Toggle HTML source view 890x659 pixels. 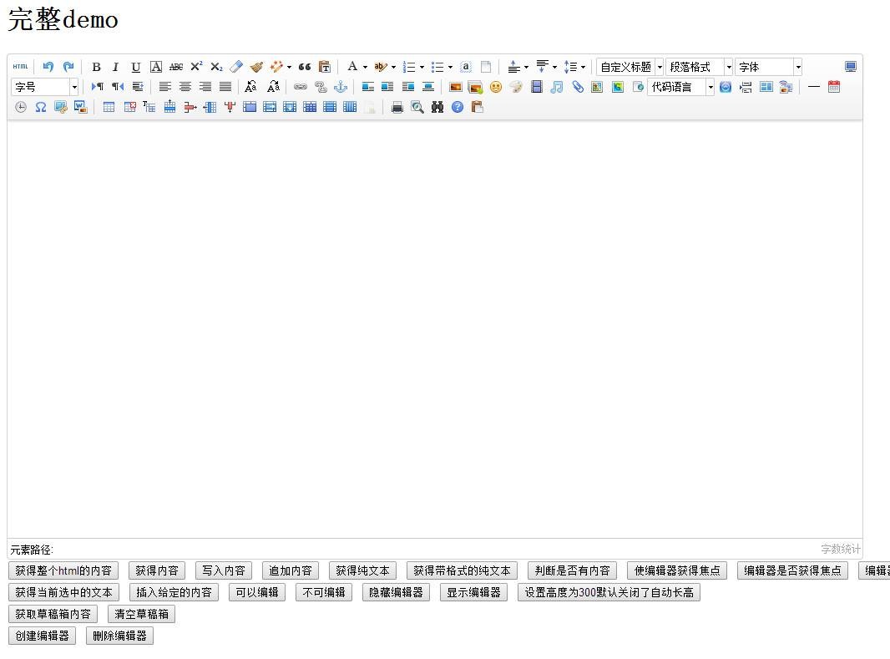(x=20, y=67)
